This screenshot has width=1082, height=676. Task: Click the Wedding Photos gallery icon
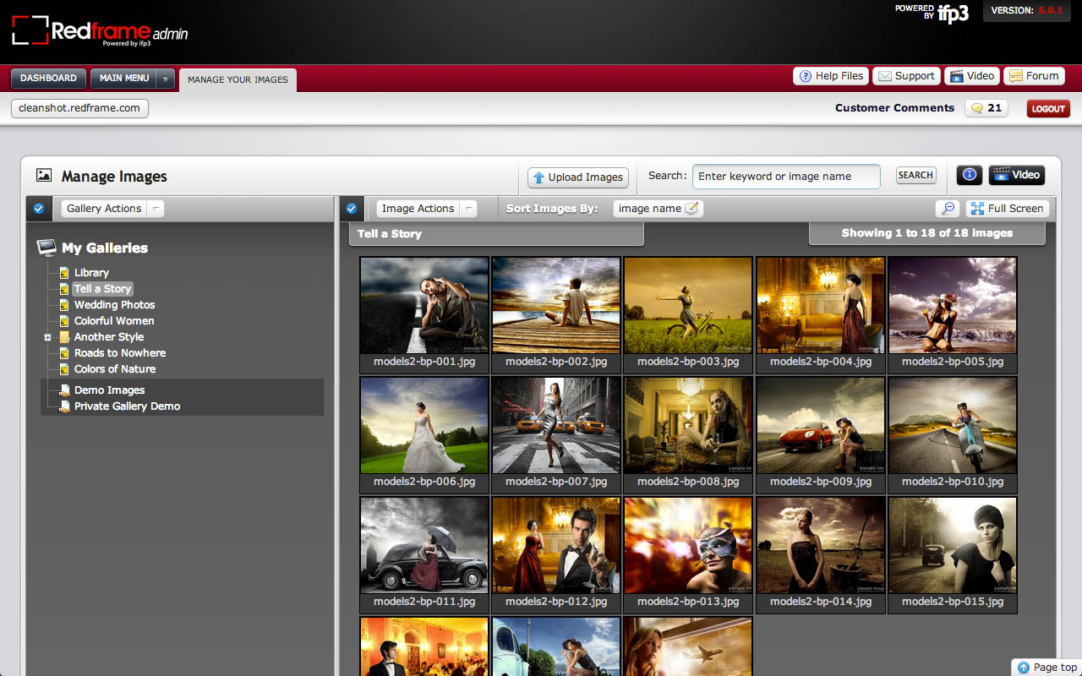tap(63, 305)
